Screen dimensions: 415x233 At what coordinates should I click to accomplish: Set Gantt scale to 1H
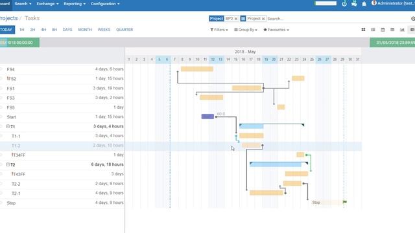21,30
